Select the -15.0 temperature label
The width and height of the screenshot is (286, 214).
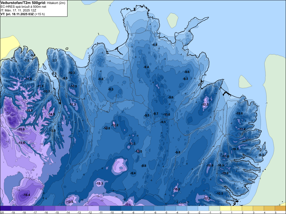[x=21, y=129]
